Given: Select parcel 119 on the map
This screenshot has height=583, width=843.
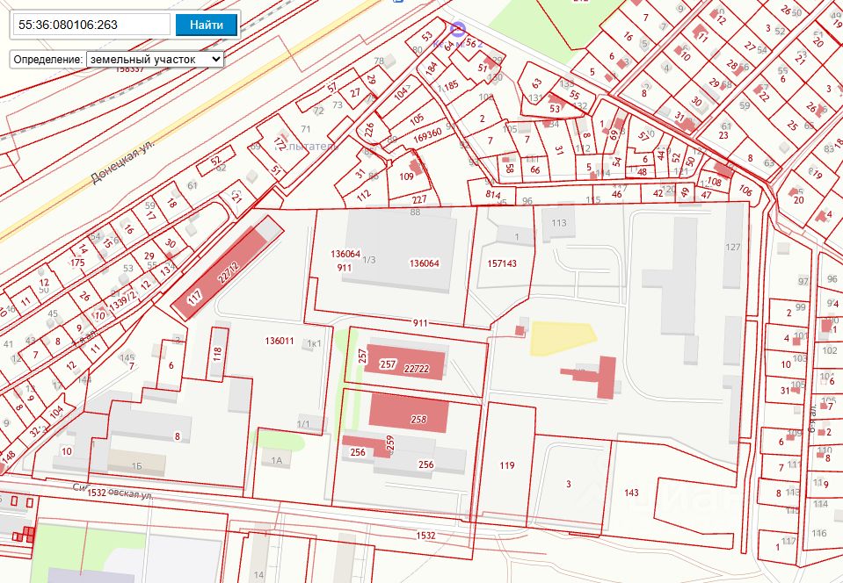Looking at the screenshot, I should coord(506,465).
